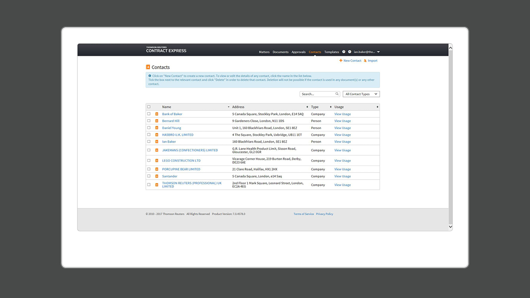Viewport: 530px width, 298px height.
Task: Click the contact icon beside Bank of Baker
Action: coord(157,114)
